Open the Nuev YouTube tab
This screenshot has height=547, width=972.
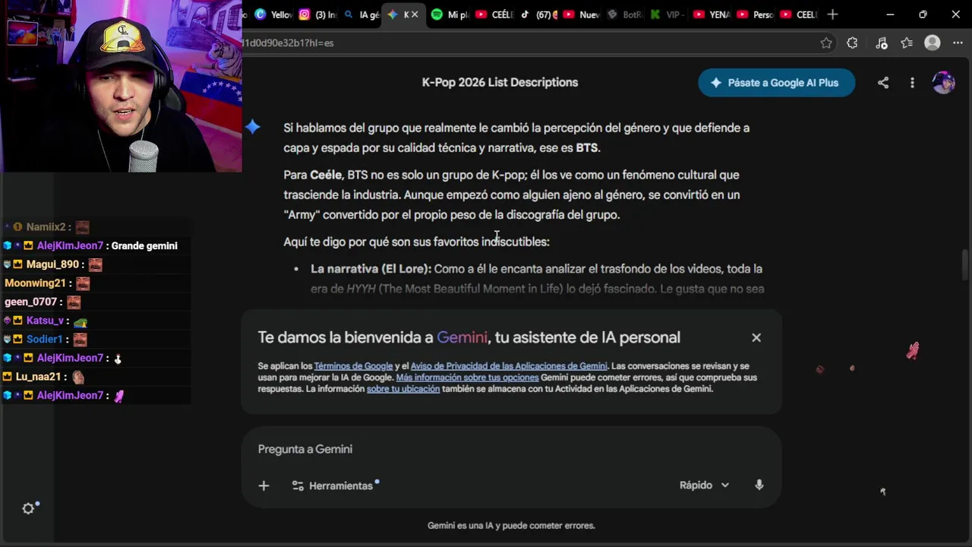[x=582, y=14]
